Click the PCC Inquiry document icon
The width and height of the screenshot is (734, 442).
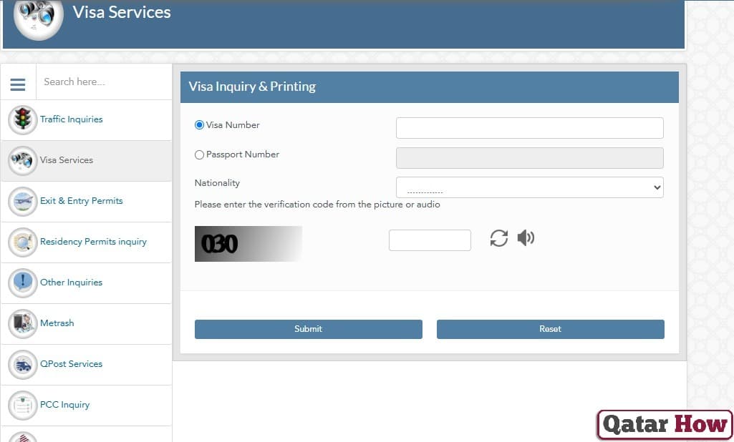tap(22, 405)
